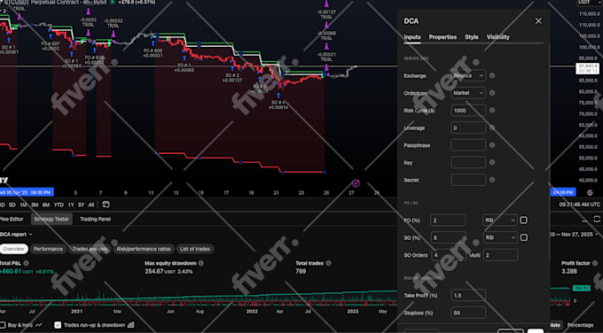Enable the SO RSI checkbox

pos(523,237)
